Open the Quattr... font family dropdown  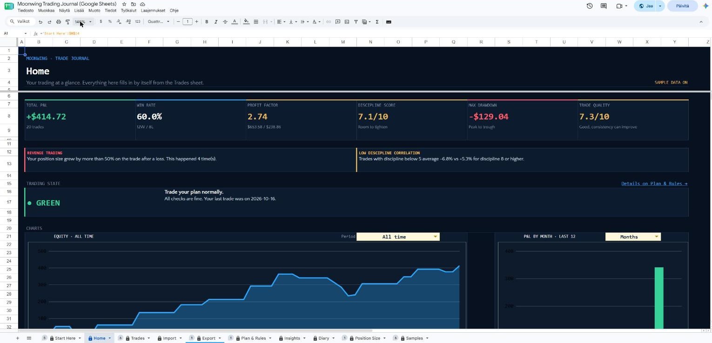pyautogui.click(x=159, y=22)
